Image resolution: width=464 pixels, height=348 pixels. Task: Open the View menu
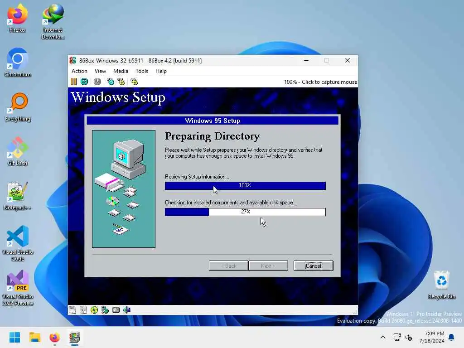100,71
